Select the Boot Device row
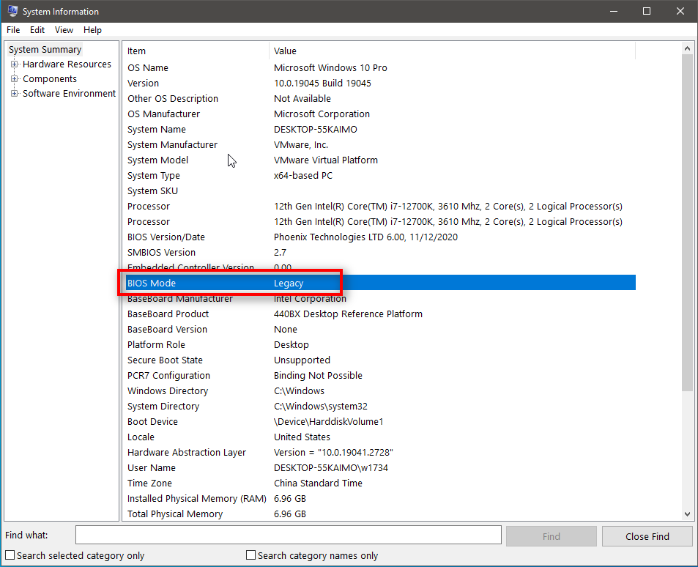Image resolution: width=698 pixels, height=567 pixels. [x=379, y=421]
